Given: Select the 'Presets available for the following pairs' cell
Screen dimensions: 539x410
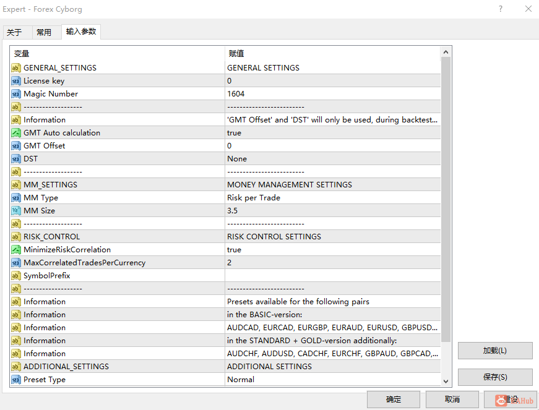Looking at the screenshot, I should tap(332, 302).
